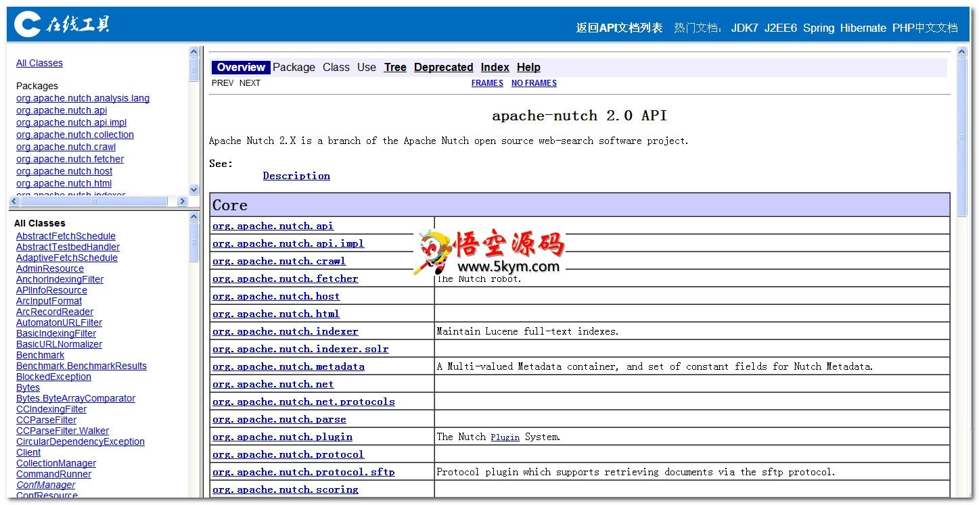Open APIInfoResource class
The image size is (979, 505).
(51, 290)
